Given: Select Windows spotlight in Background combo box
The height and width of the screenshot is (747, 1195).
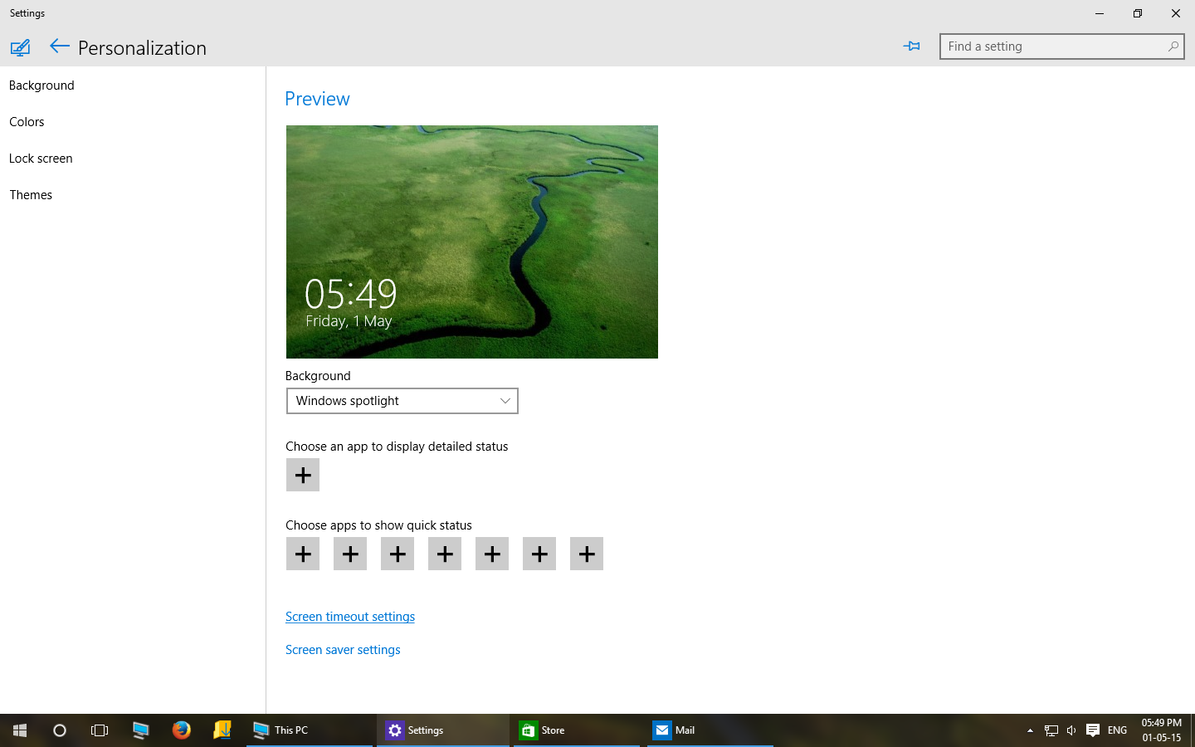Looking at the screenshot, I should click(x=402, y=401).
